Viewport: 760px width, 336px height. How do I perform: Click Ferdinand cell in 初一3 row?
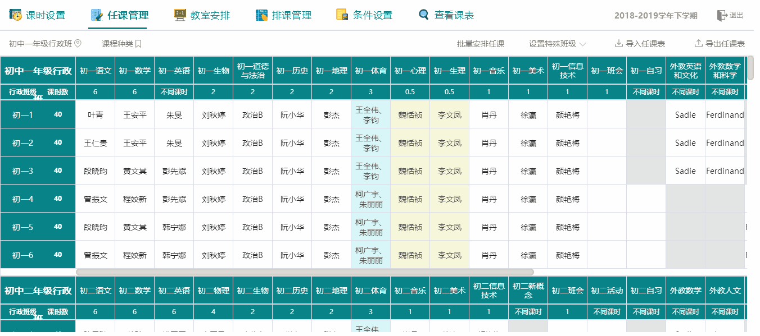[x=725, y=171]
